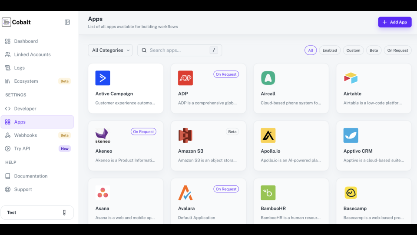Click Aircall description text

click(291, 103)
